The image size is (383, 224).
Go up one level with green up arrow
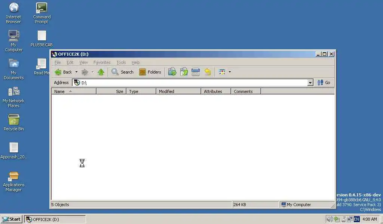coord(101,72)
